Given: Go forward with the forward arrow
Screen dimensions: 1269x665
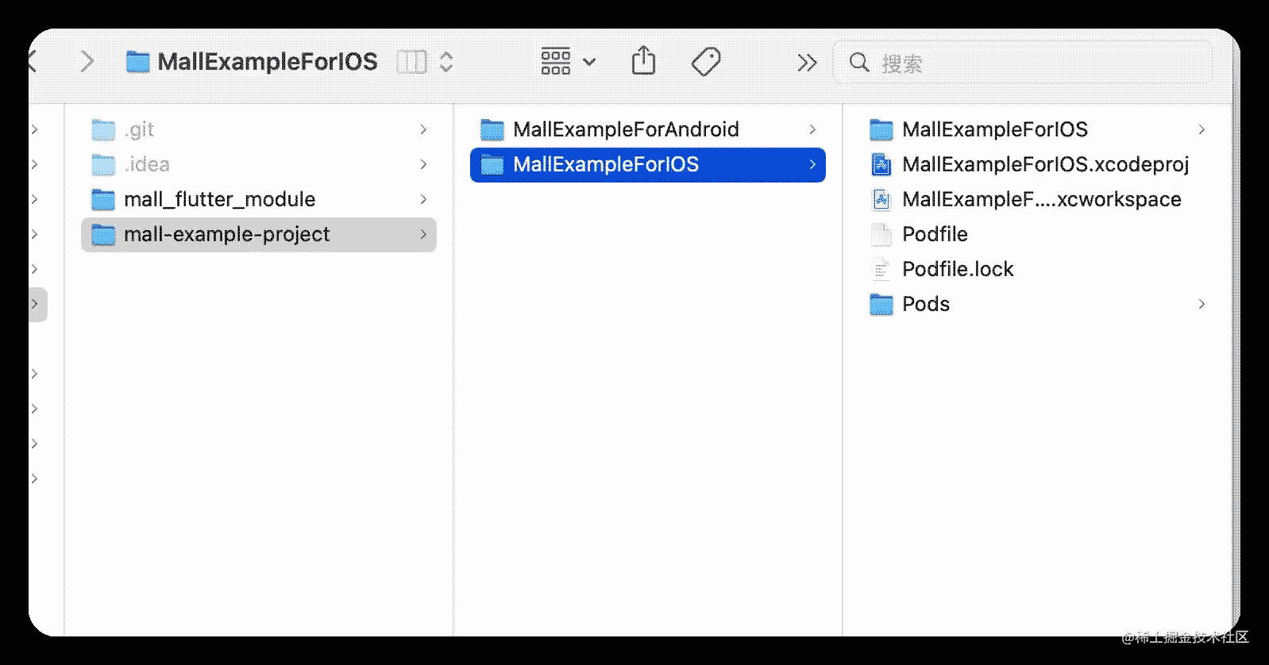Looking at the screenshot, I should click(x=87, y=61).
